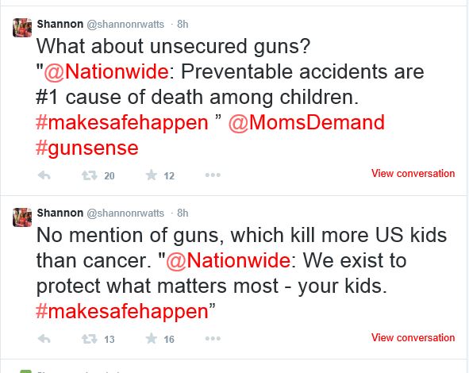Screen dimensions: 469x373
Task: Open more options on second tweet
Action: pos(213,338)
